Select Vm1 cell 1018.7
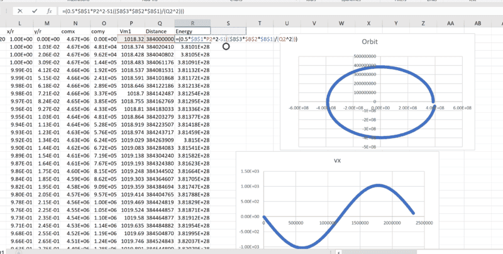 [x=131, y=93]
